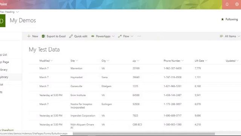Open the notifications bell icon

click(227, 4)
